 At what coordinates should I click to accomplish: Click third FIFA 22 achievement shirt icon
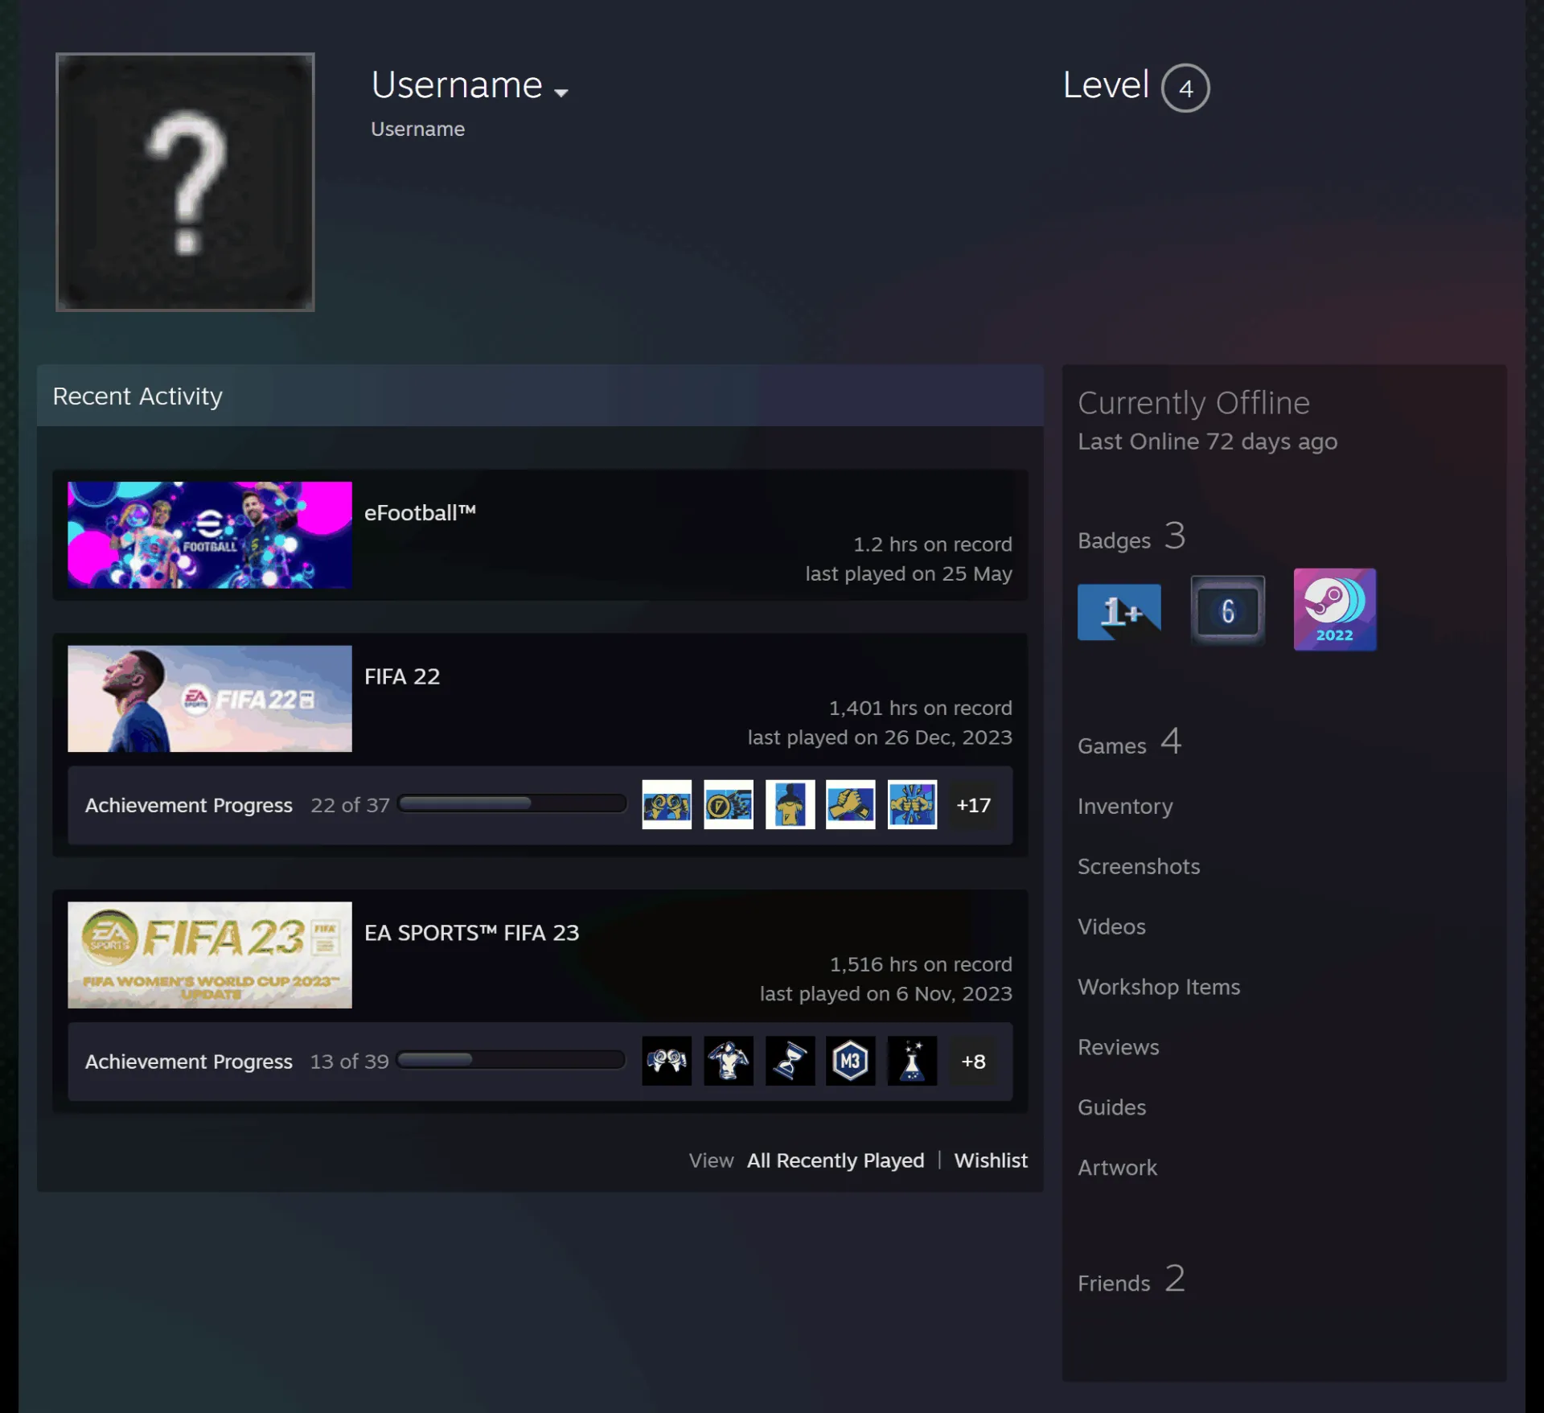(x=790, y=804)
